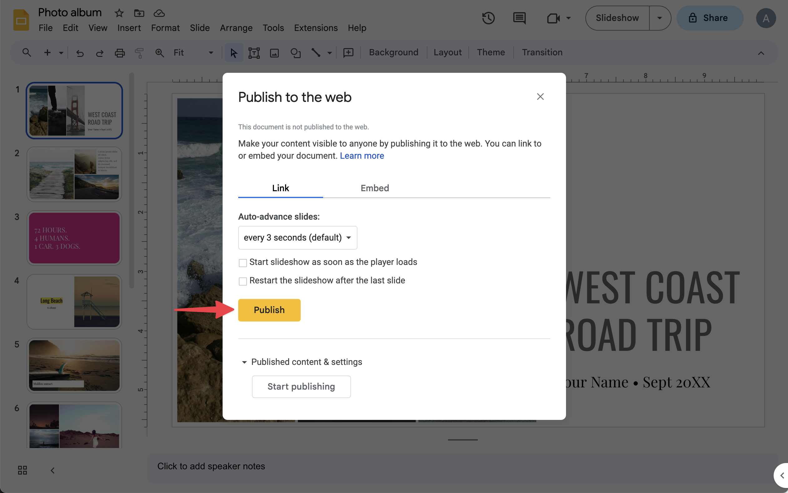Select slide 3 thumbnail in the filmstrip
The image size is (788, 493).
point(74,238)
